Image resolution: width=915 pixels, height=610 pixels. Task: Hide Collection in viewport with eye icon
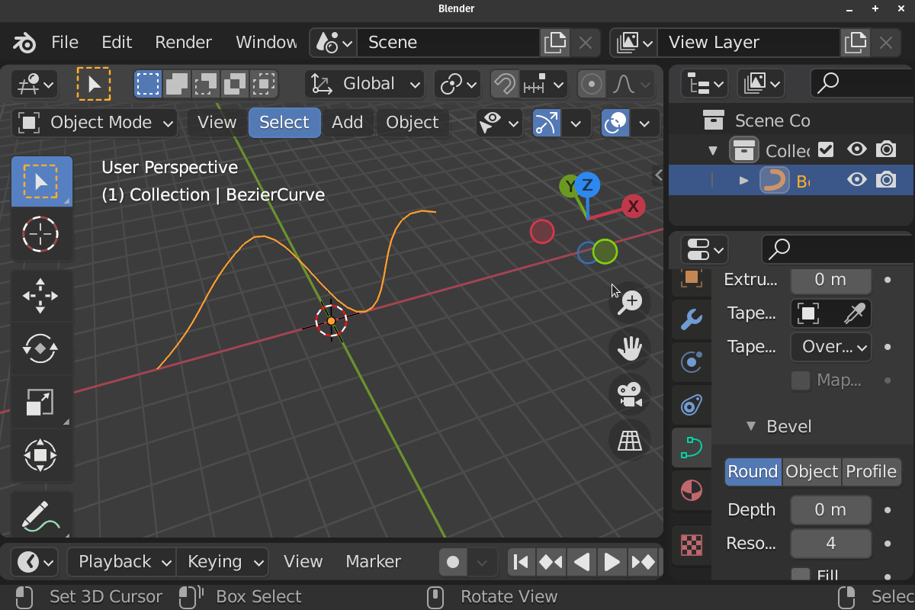857,149
